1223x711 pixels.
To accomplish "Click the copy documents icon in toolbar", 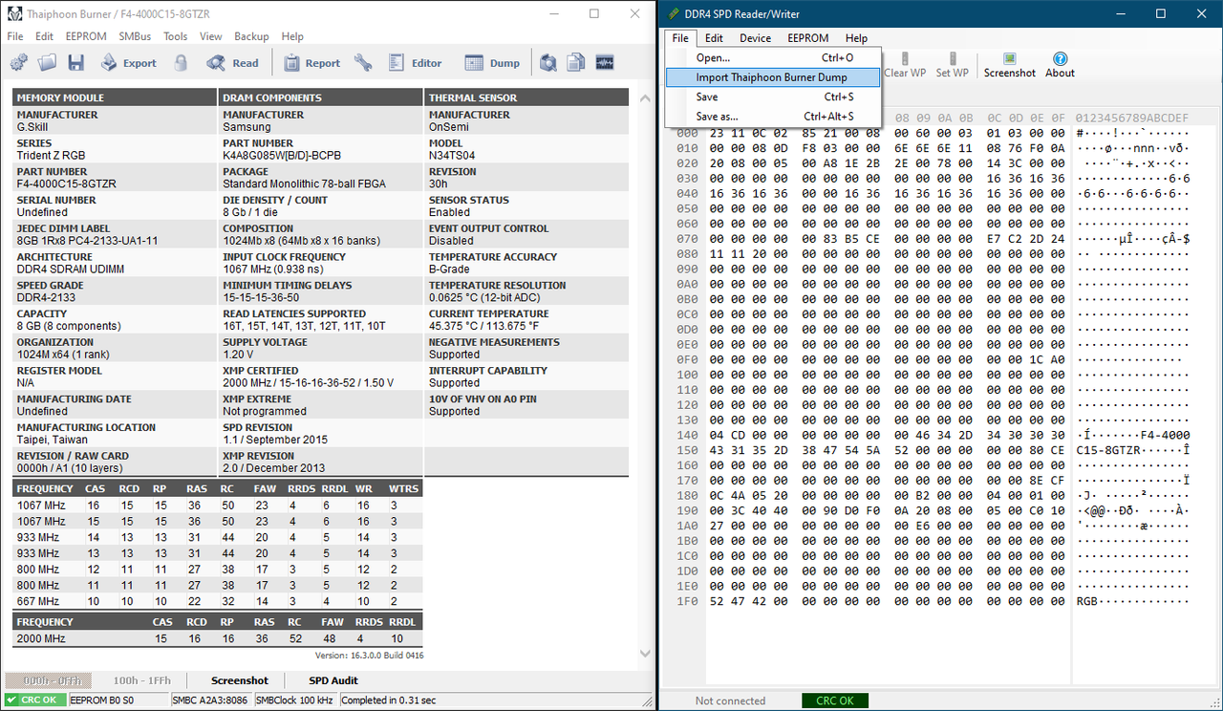I will 576,63.
